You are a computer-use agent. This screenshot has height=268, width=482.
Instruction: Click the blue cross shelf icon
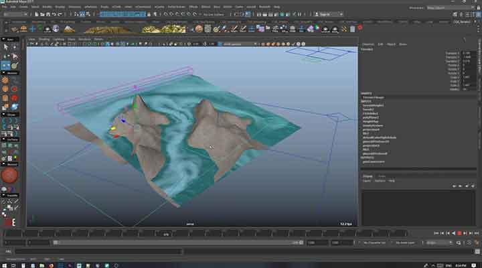pos(32,29)
